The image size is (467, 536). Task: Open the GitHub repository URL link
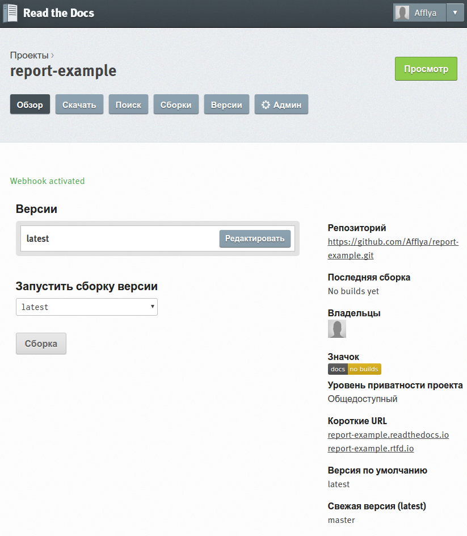point(393,249)
